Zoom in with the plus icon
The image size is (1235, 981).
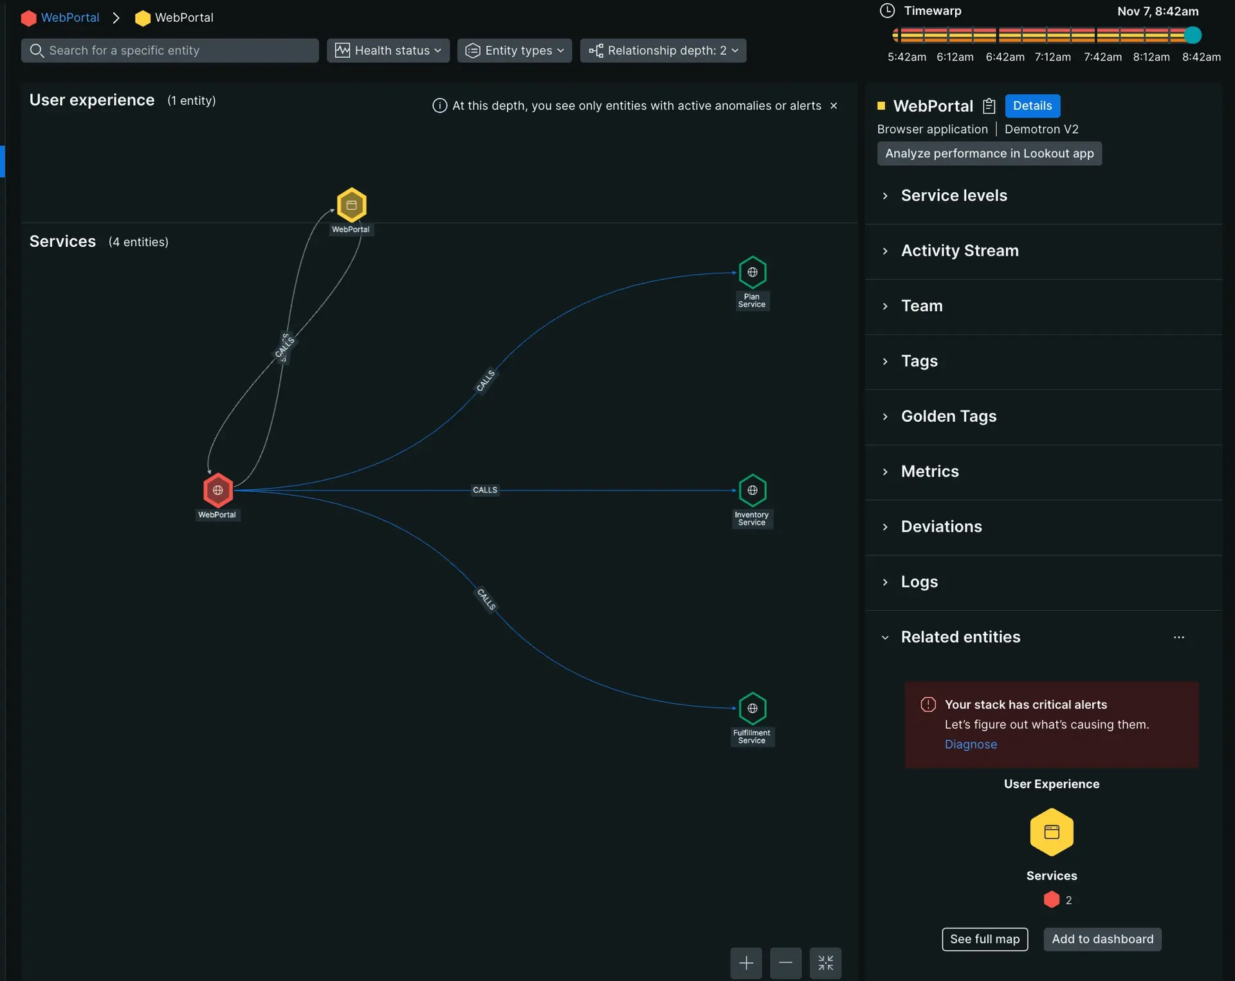point(746,962)
